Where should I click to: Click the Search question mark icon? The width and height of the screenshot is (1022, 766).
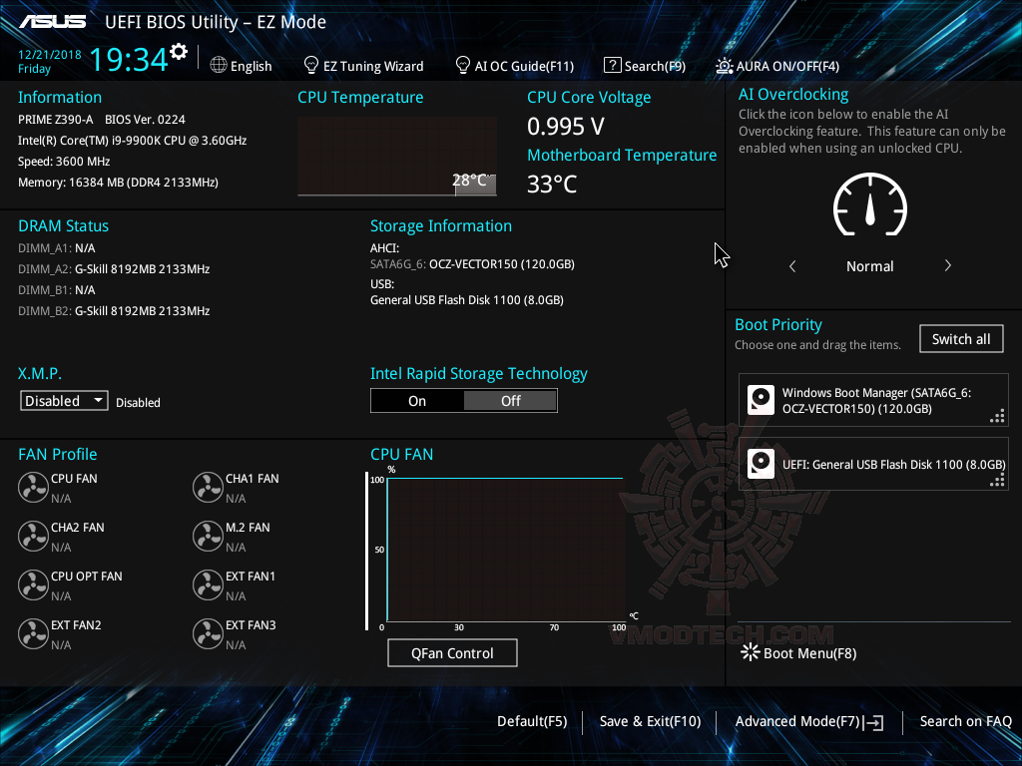tap(612, 65)
